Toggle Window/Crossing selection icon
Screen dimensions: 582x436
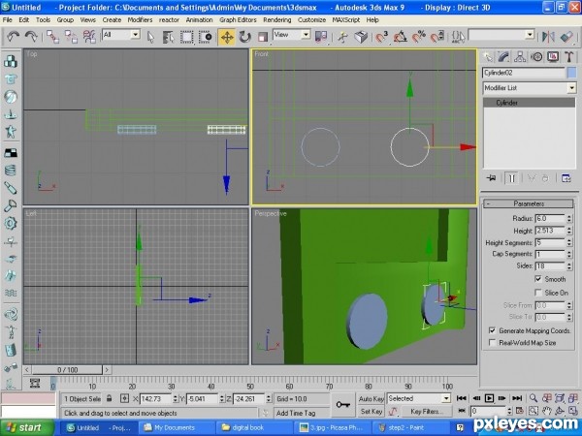coord(206,37)
